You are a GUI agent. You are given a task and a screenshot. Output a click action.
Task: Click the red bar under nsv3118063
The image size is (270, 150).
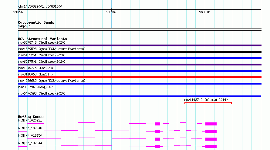tap(140, 77)
